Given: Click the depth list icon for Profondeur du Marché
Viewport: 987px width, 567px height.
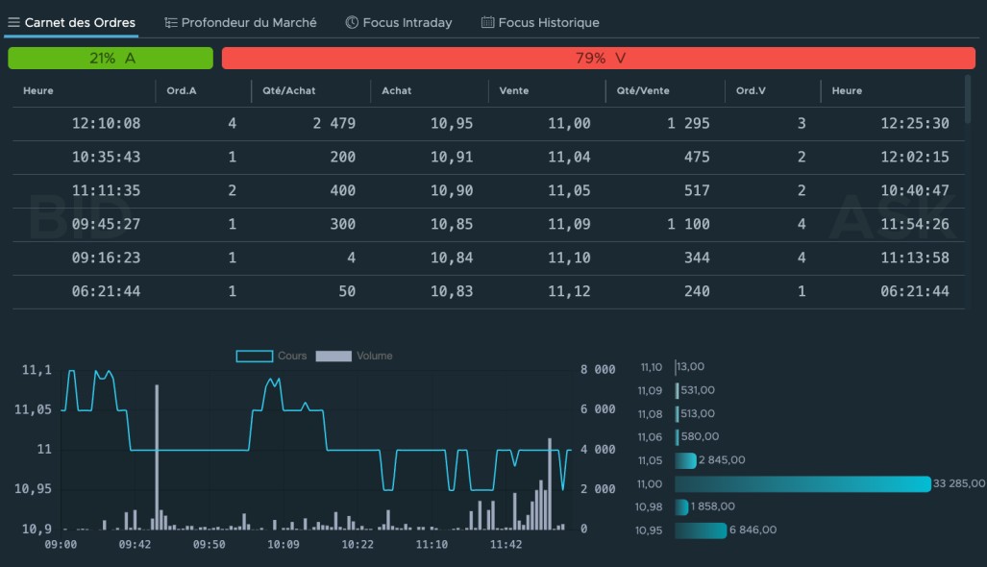Looking at the screenshot, I should (171, 22).
